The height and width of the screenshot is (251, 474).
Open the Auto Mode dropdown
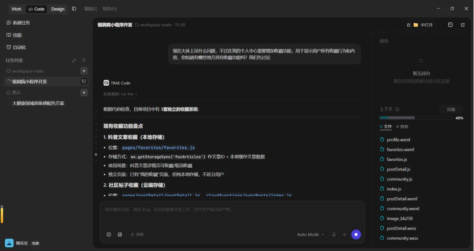pyautogui.click(x=311, y=234)
